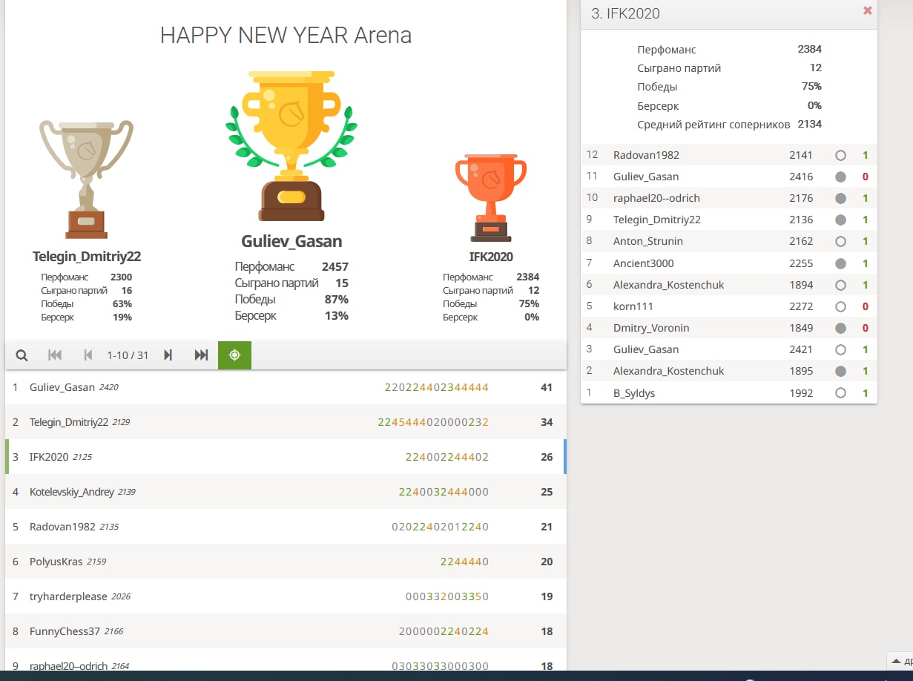Click Telegin_Dmitriy22 name on the podium
This screenshot has width=913, height=681.
pos(86,257)
